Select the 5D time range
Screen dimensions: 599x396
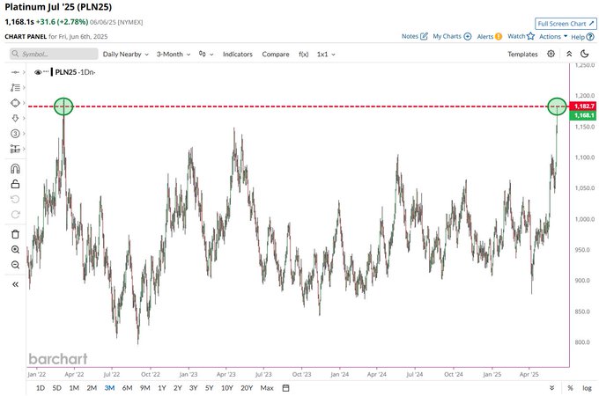(57, 388)
